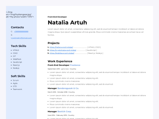Click the broken My photo image placeholder
Viewport: 159px width, 119px height.
click(x=20, y=14)
